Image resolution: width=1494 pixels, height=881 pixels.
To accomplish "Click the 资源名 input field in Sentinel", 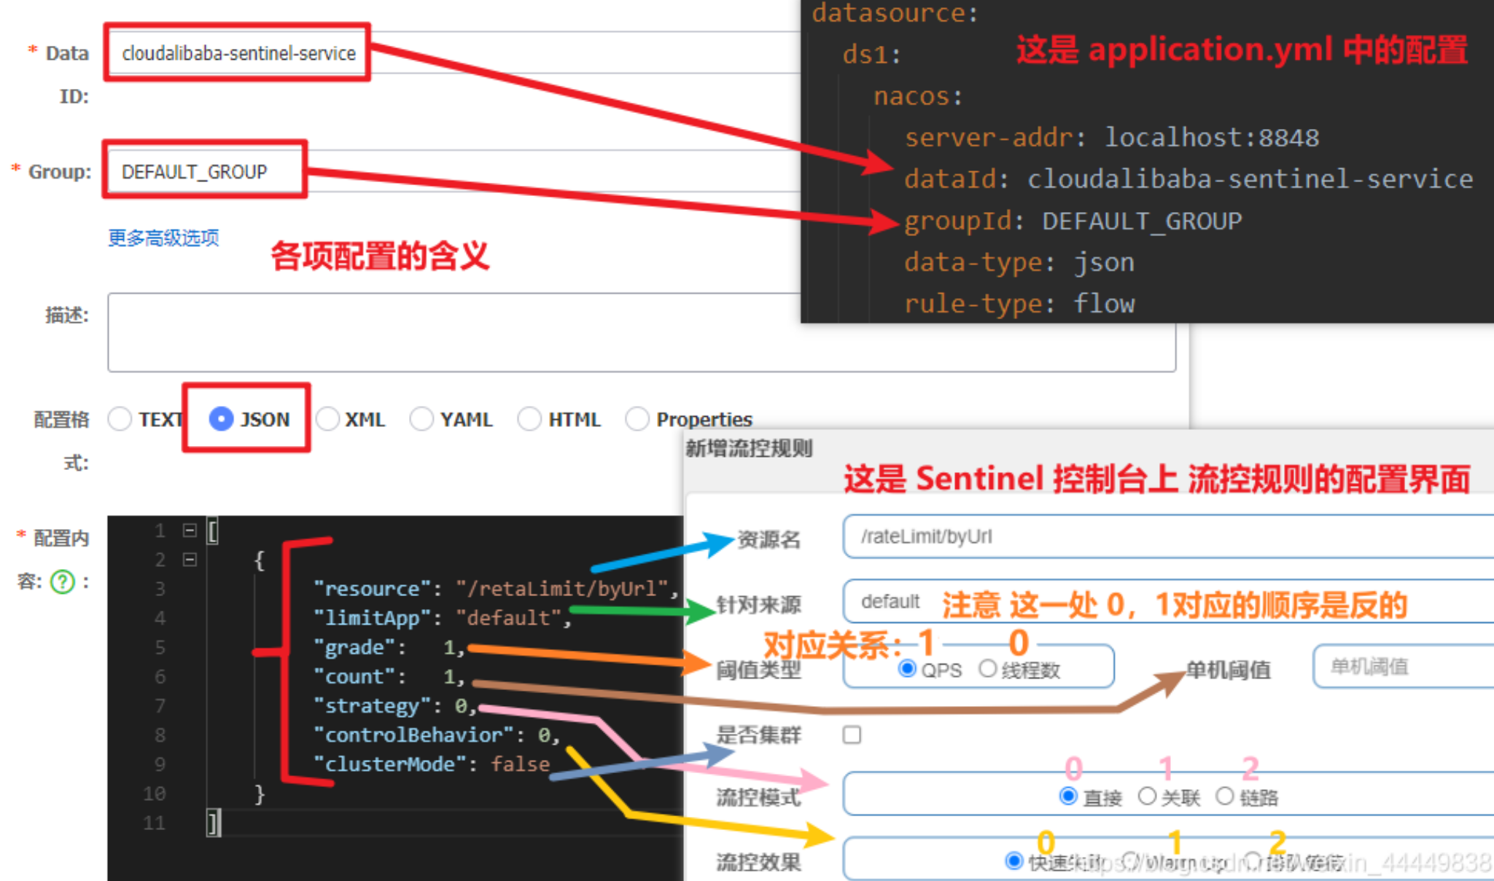I will point(1168,536).
